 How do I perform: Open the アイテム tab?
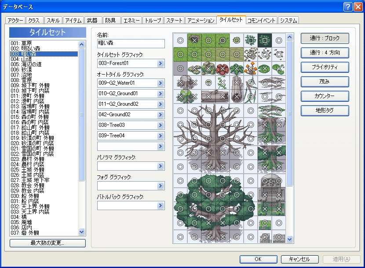(x=73, y=21)
